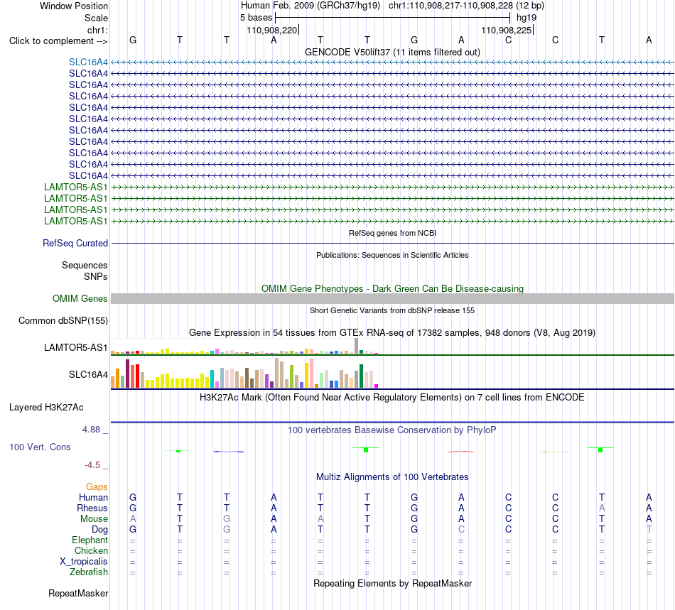The height and width of the screenshot is (610, 675).
Task: Click the 'Human Feb. 2009 (GRCh37/hg19)' assembly text
Action: [310, 6]
